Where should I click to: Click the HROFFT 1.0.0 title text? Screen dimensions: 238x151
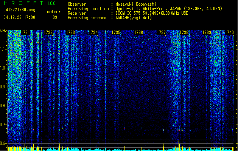point(30,3)
